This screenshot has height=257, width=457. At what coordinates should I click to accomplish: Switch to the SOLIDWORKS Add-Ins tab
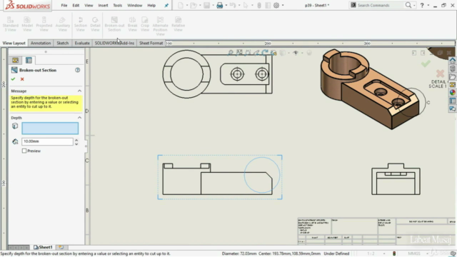[114, 43]
